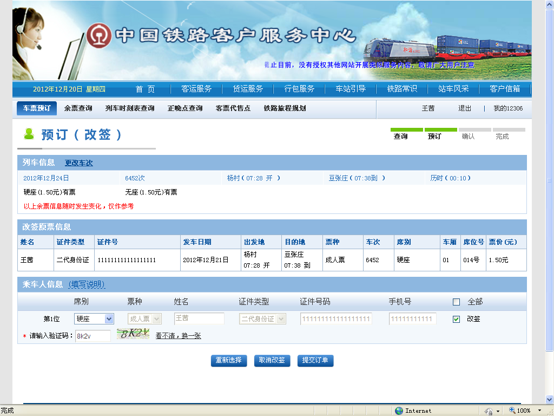Viewport: 554px width, 416px height.
Task: Click the 确认 progress step
Action: click(468, 136)
